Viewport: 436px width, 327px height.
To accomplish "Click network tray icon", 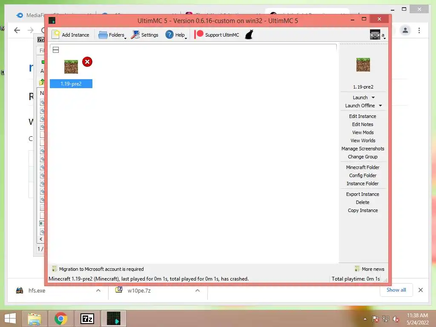I will 386,319.
